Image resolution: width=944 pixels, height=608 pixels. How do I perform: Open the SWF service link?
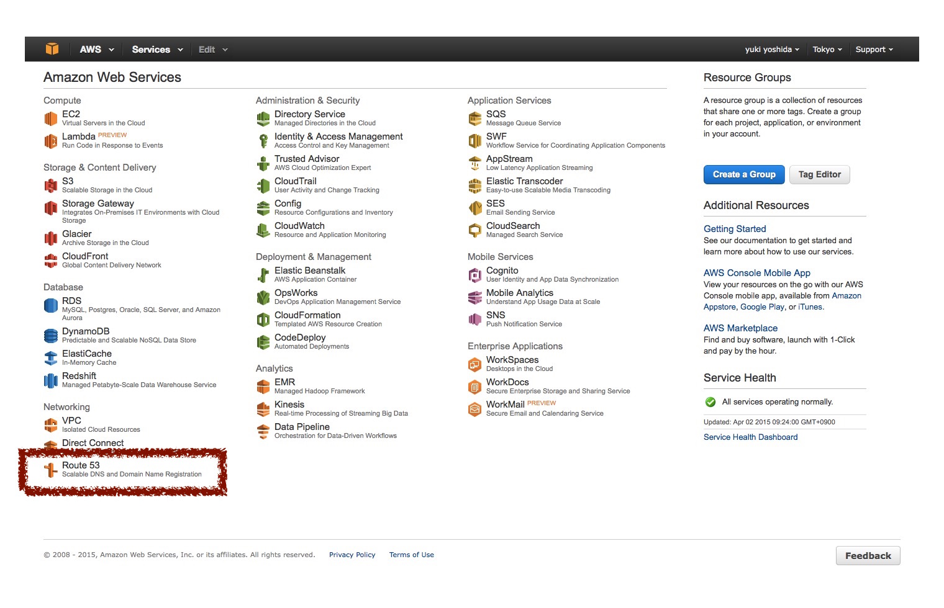click(496, 136)
